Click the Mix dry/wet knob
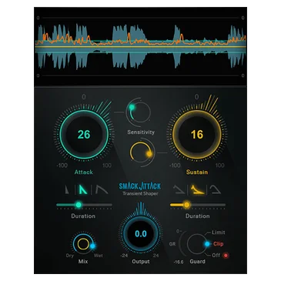 point(83,244)
